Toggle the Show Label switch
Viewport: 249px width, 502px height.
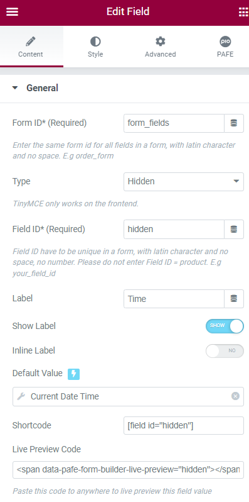point(225,326)
